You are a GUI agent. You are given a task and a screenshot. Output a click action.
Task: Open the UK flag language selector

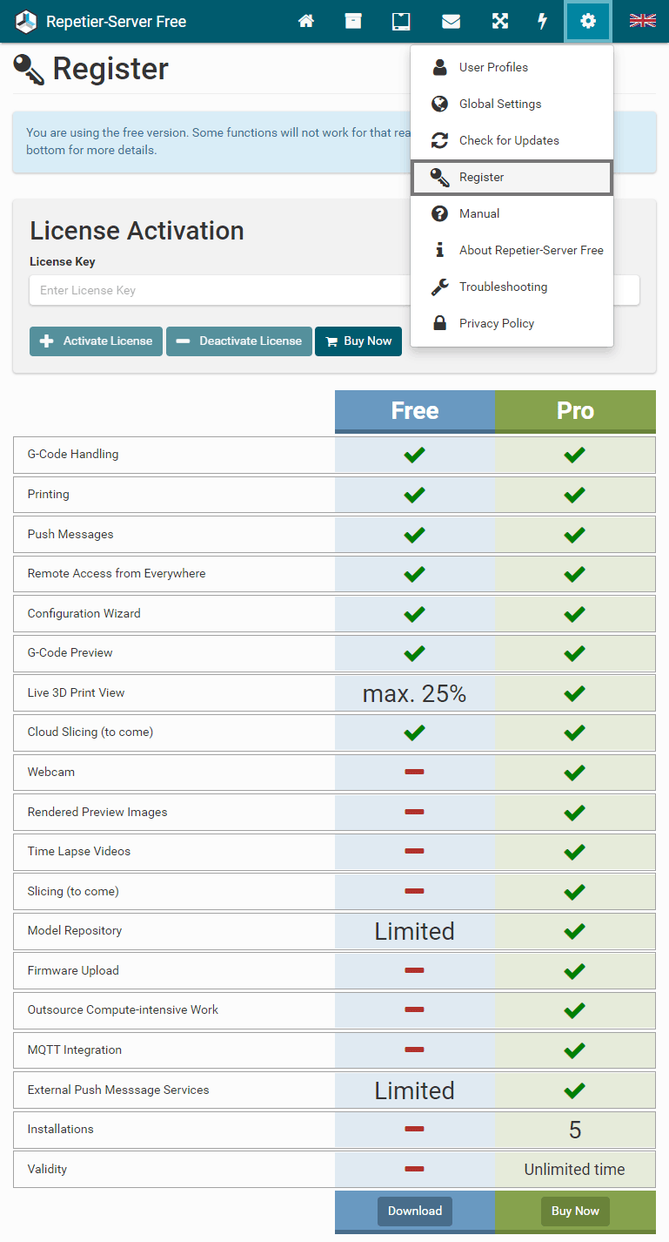(643, 21)
